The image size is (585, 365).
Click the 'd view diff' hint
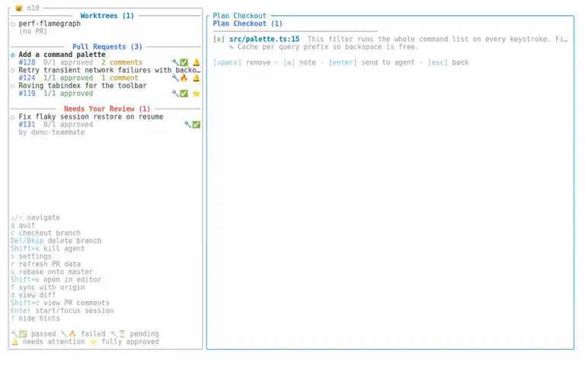click(34, 295)
